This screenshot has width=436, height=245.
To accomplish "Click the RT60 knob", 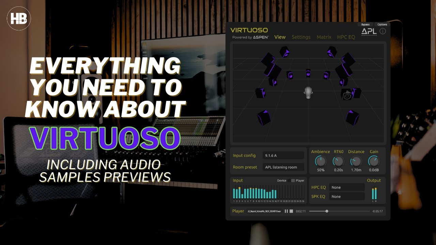I will click(338, 161).
